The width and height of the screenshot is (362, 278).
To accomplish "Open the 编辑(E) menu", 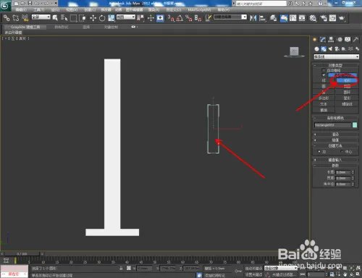I will 21,9.
